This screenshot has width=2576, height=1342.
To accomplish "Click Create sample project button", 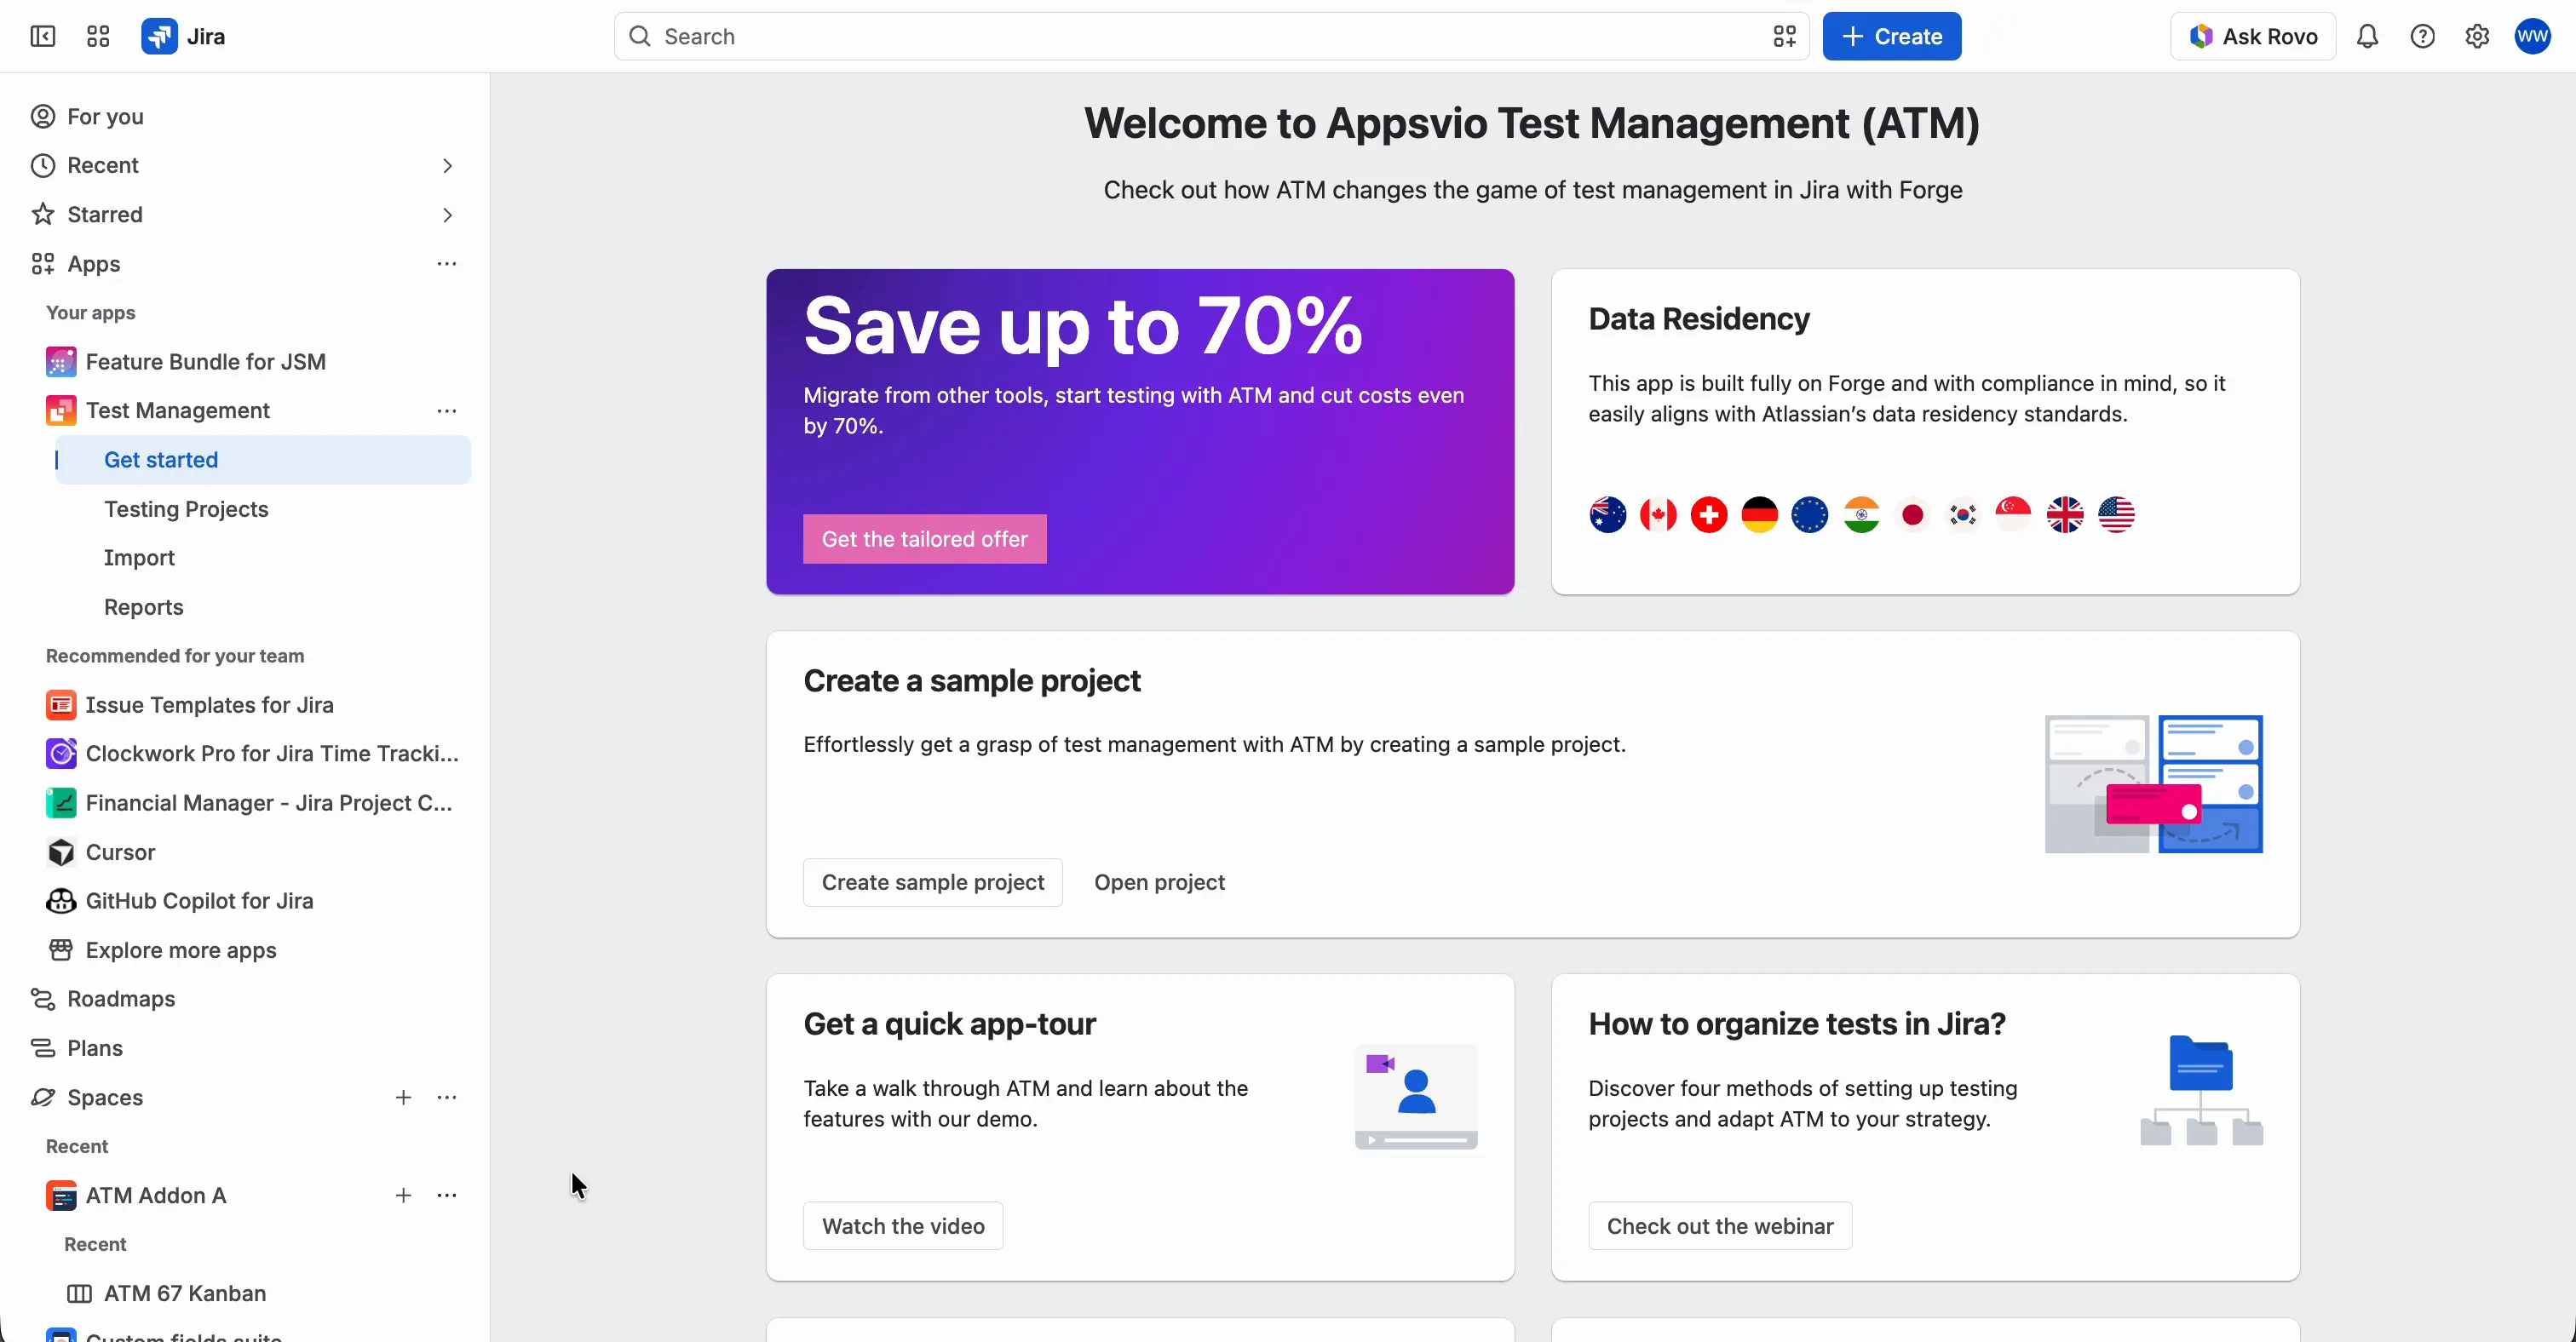I will click(932, 882).
